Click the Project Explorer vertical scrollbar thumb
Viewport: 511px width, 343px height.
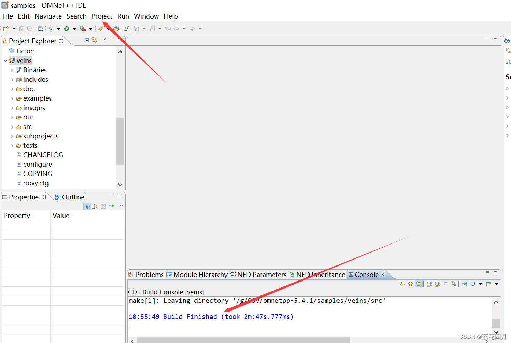[x=120, y=141]
